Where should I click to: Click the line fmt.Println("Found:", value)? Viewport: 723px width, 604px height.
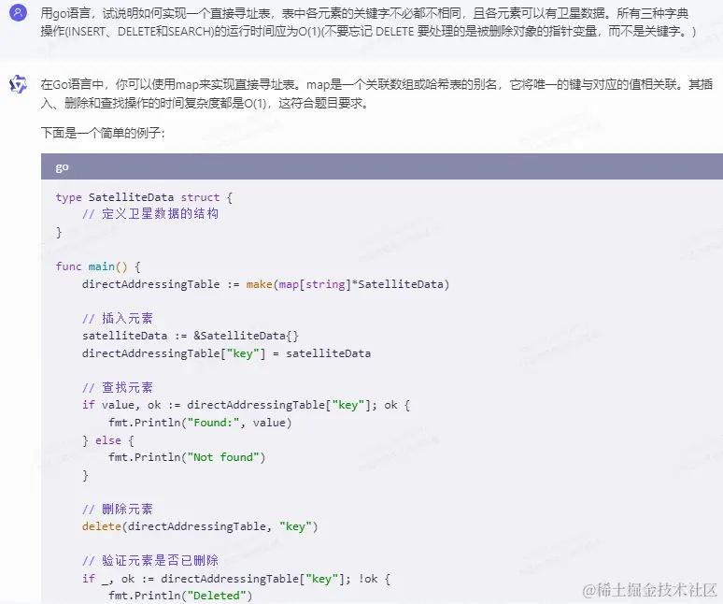(x=200, y=423)
